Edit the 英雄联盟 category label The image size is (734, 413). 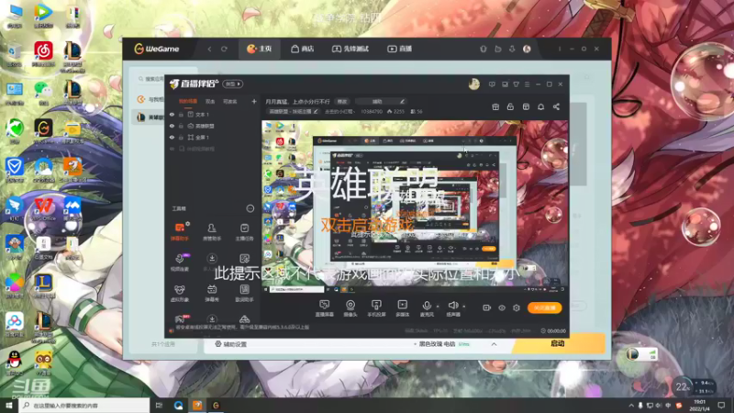[294, 111]
